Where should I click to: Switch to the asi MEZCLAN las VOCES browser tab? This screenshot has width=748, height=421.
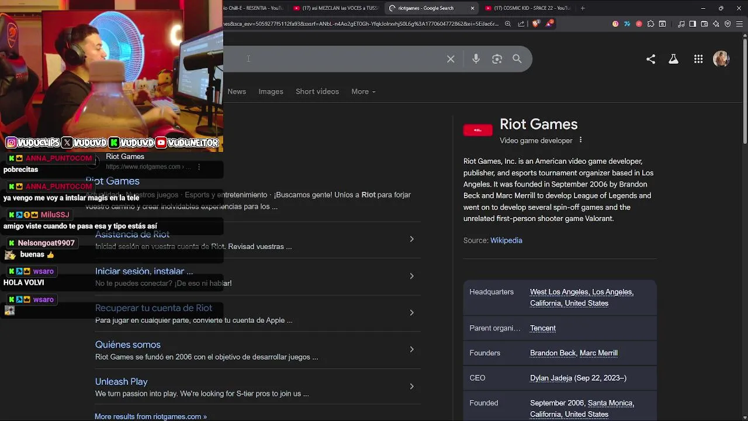335,8
